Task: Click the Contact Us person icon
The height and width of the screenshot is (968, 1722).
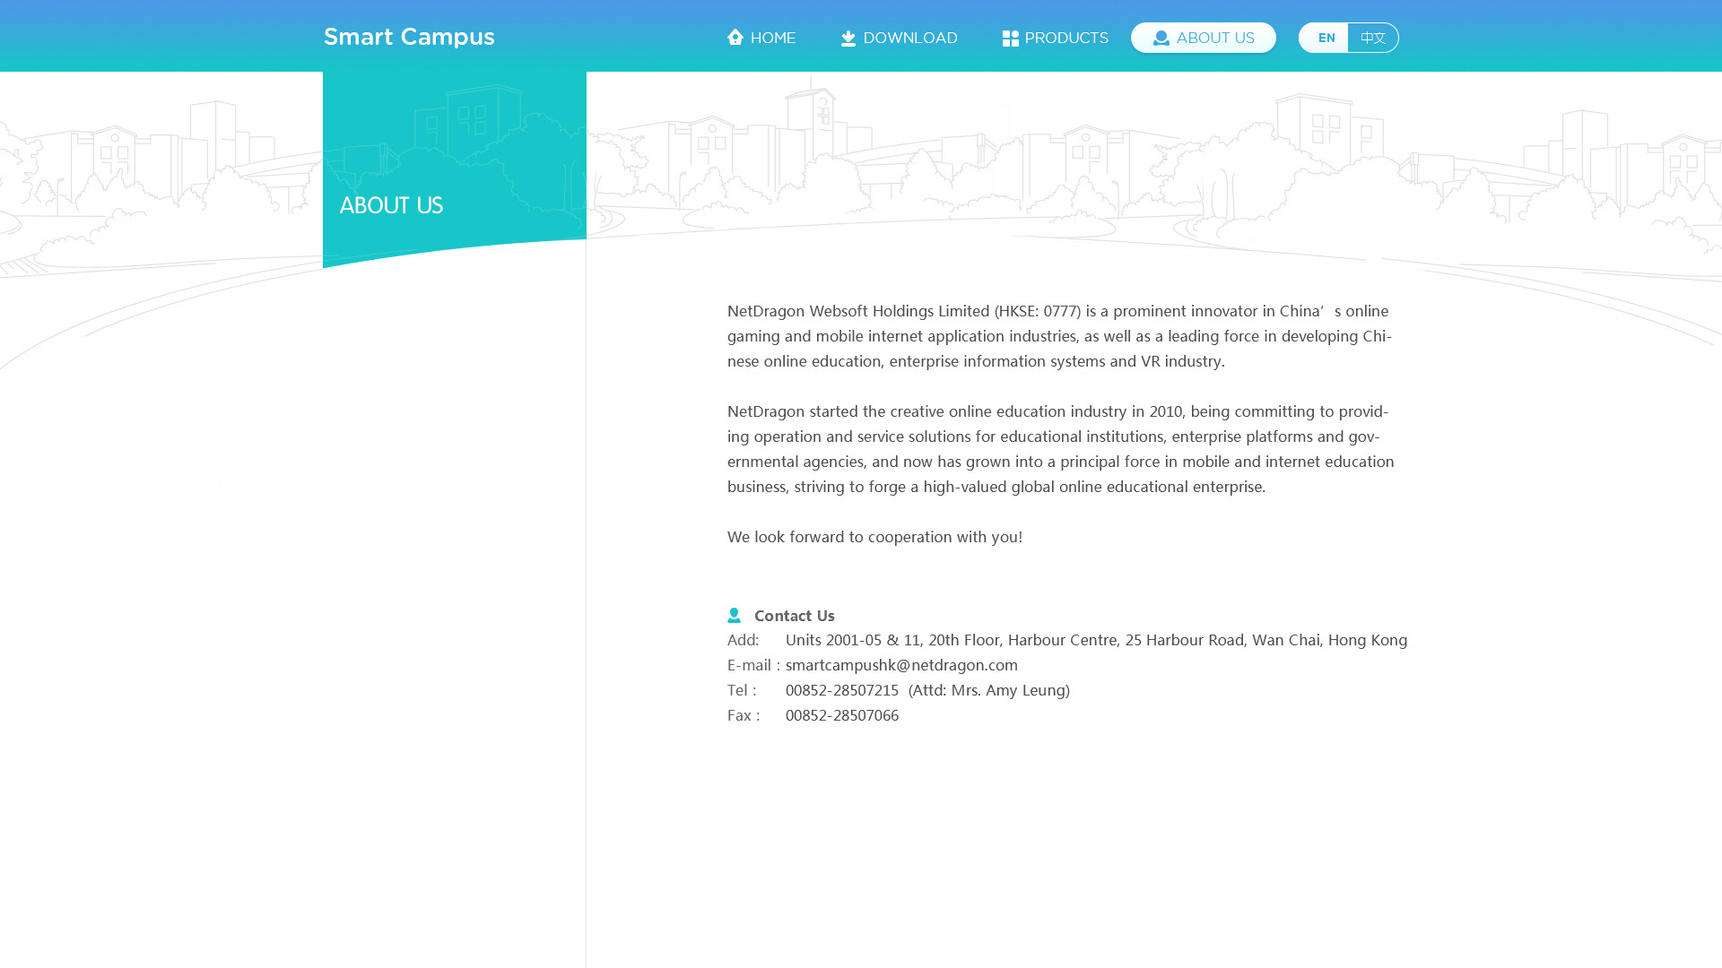Action: (x=735, y=616)
